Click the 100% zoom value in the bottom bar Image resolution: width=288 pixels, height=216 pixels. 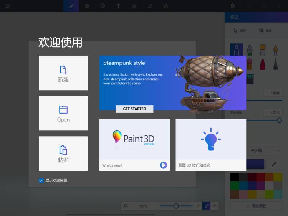pos(143,206)
